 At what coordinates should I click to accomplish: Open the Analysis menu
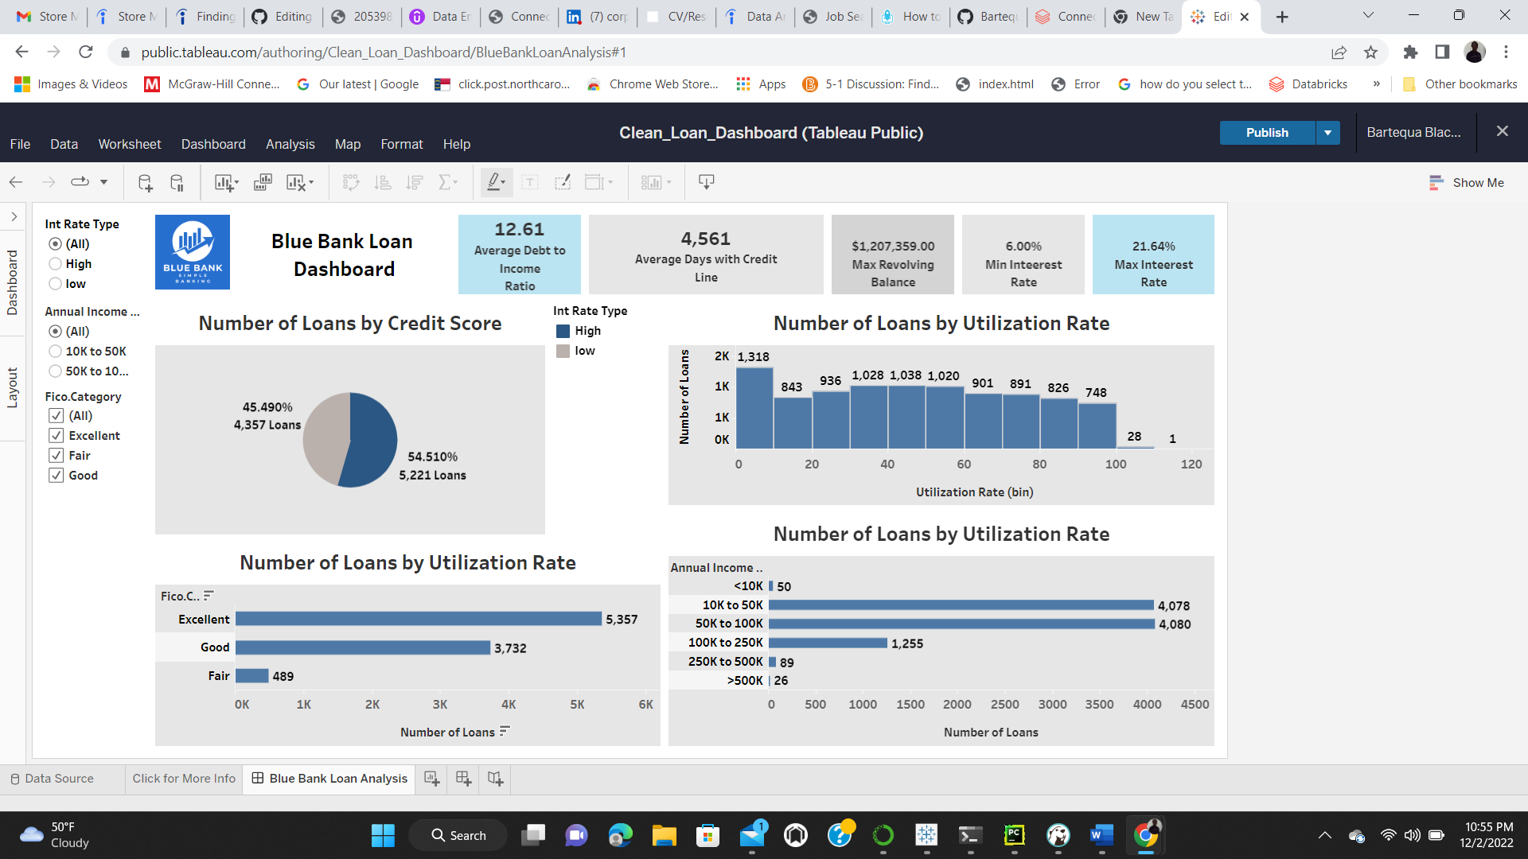[x=290, y=144]
